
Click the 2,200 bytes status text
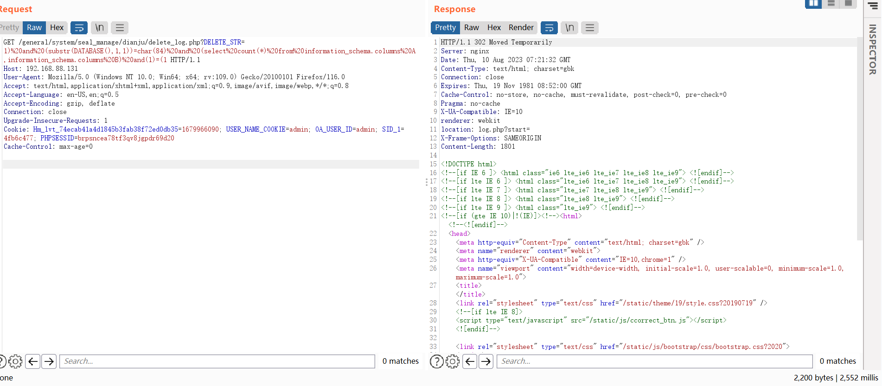(x=813, y=378)
